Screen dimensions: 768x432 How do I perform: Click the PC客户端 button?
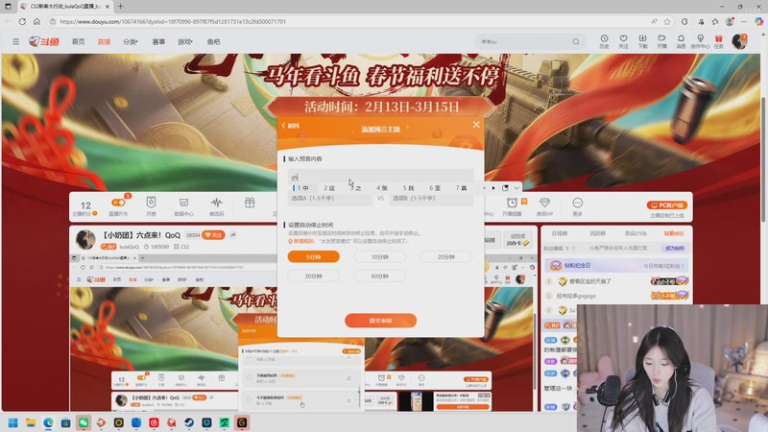[x=667, y=205]
